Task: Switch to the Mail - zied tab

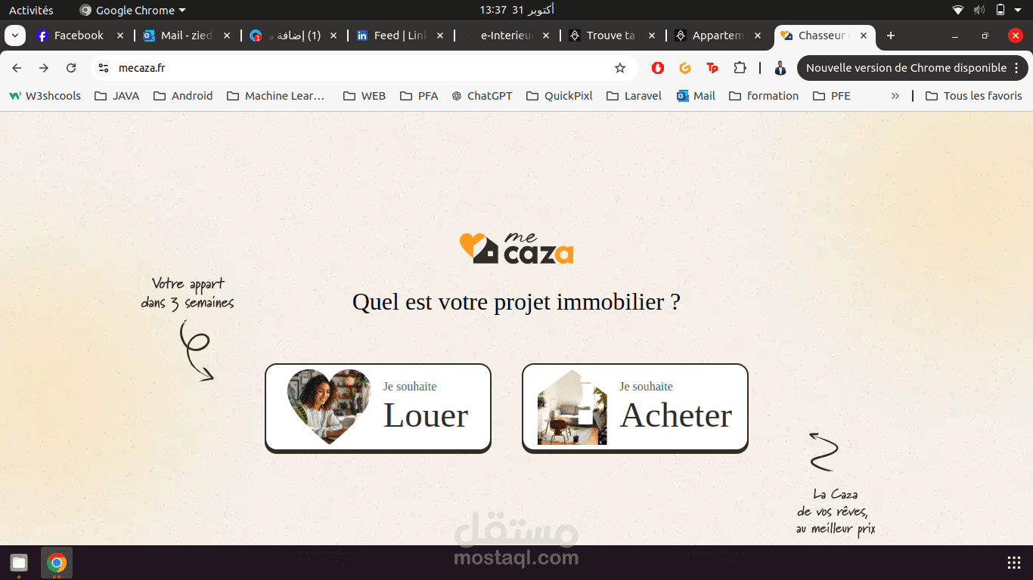Action: [186, 35]
